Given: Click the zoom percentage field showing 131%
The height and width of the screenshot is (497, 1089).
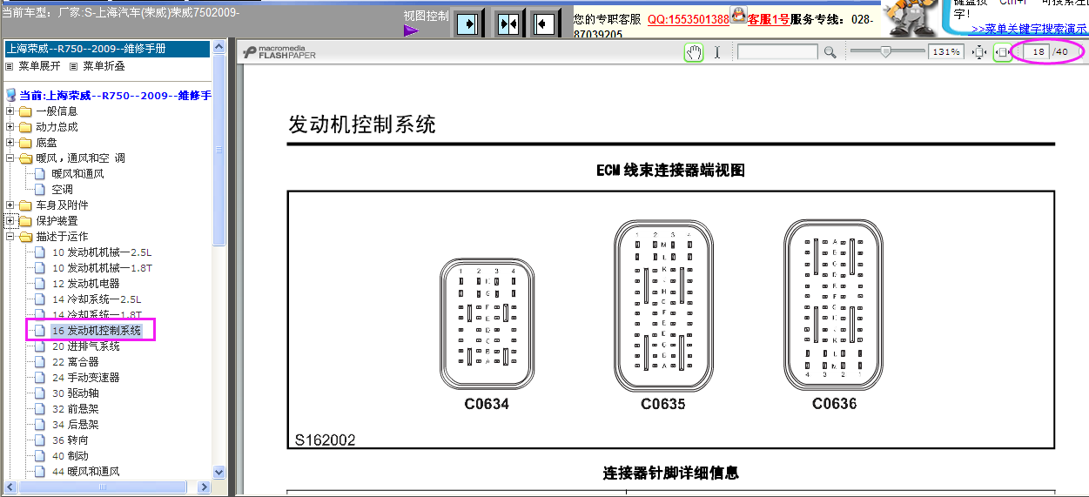Looking at the screenshot, I should (945, 52).
